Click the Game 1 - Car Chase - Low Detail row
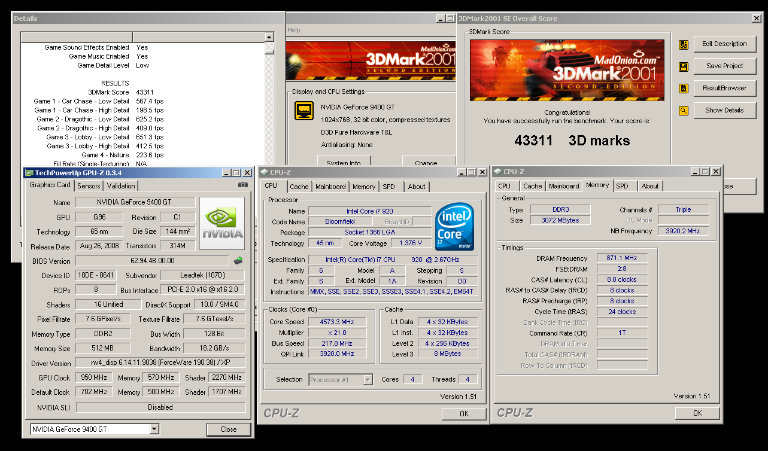Image resolution: width=768 pixels, height=451 pixels. pos(143,101)
